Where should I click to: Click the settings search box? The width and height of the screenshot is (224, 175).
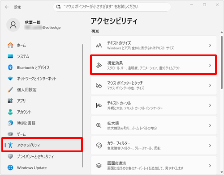112,7
